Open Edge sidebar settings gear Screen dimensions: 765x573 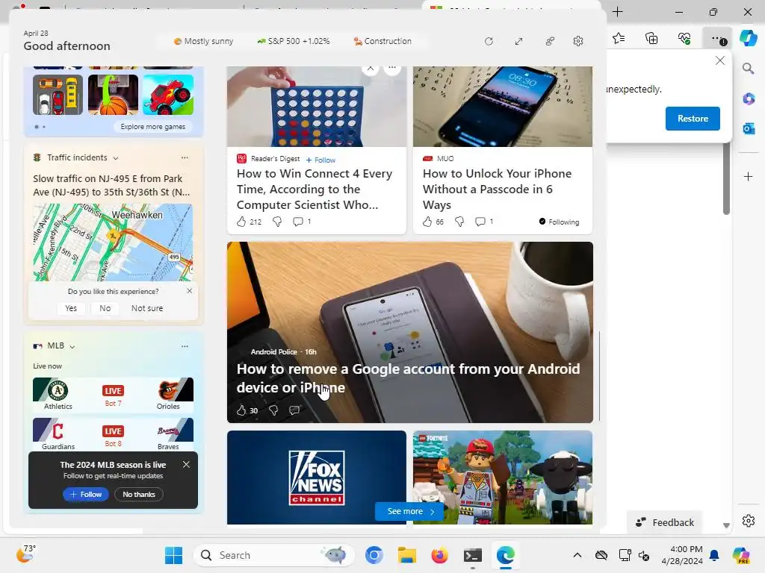749,521
